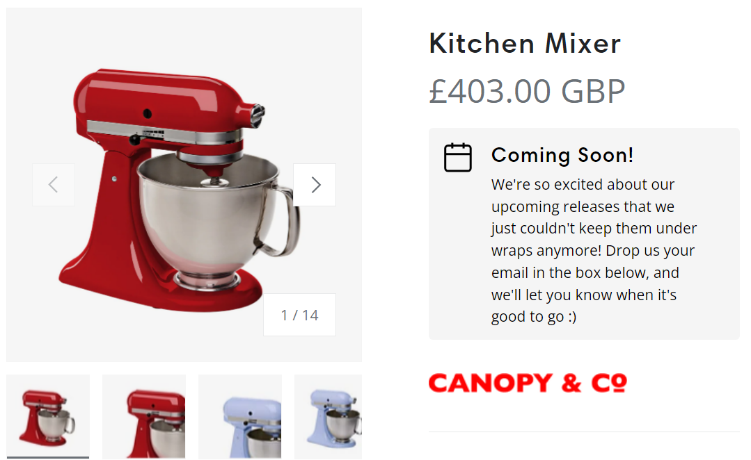This screenshot has width=751, height=460.
Task: Click the previous image arrow
Action: click(53, 185)
